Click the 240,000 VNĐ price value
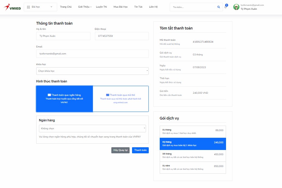 click(x=200, y=93)
